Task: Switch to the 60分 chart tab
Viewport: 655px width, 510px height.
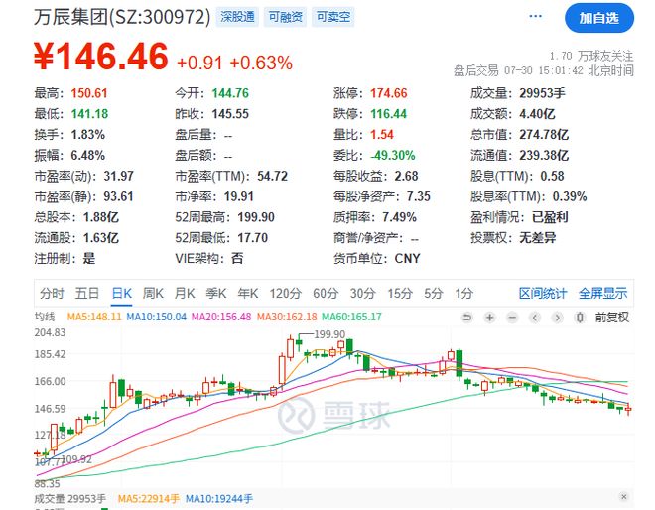Action: [326, 294]
